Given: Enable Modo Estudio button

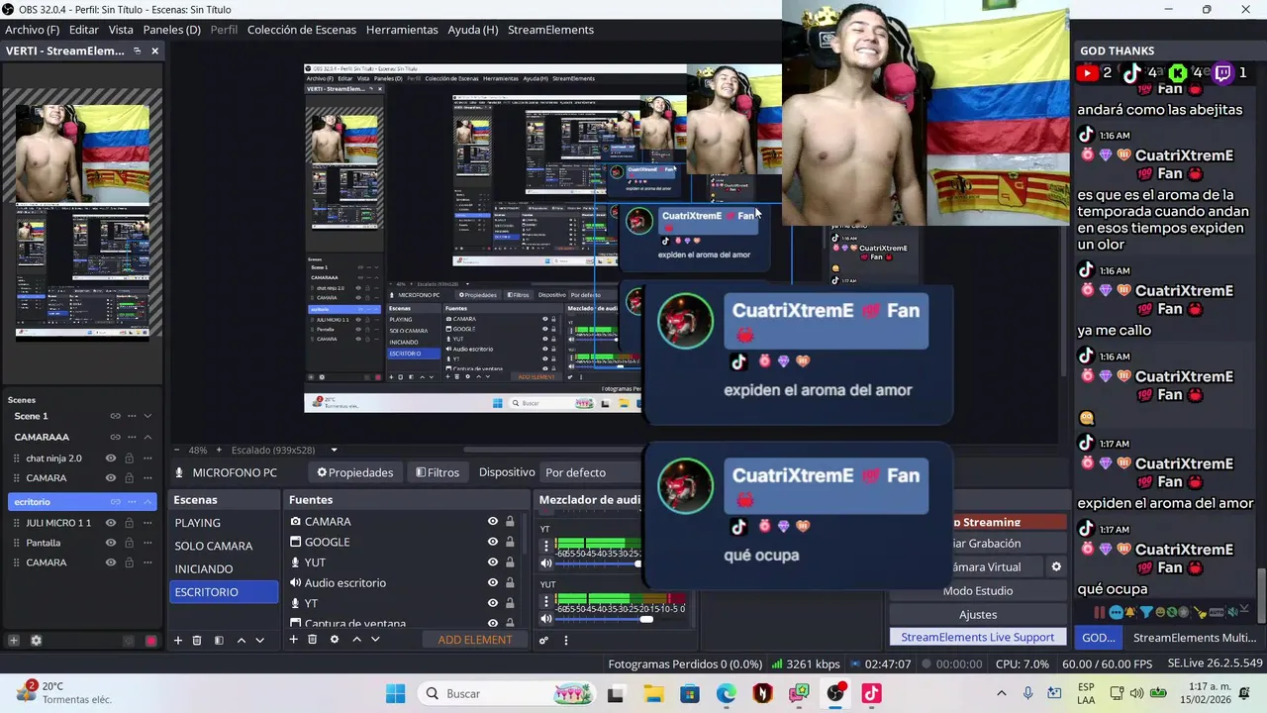Looking at the screenshot, I should pyautogui.click(x=978, y=591).
